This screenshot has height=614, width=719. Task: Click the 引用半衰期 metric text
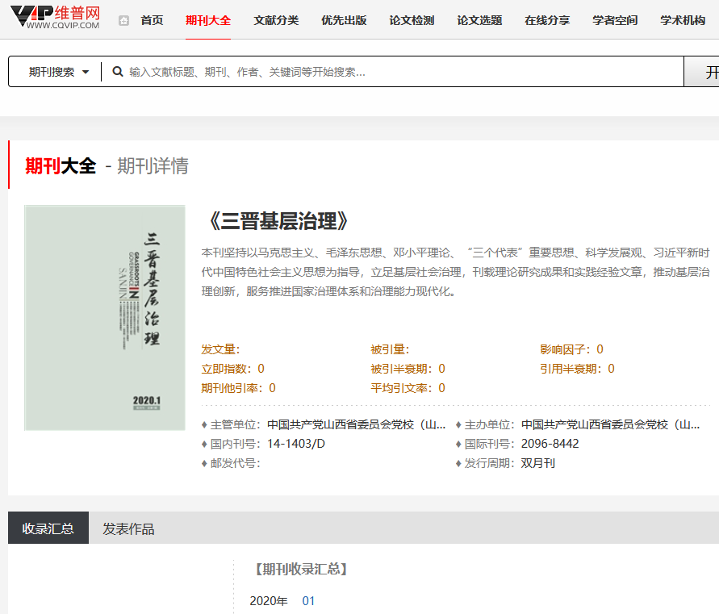pyautogui.click(x=577, y=369)
